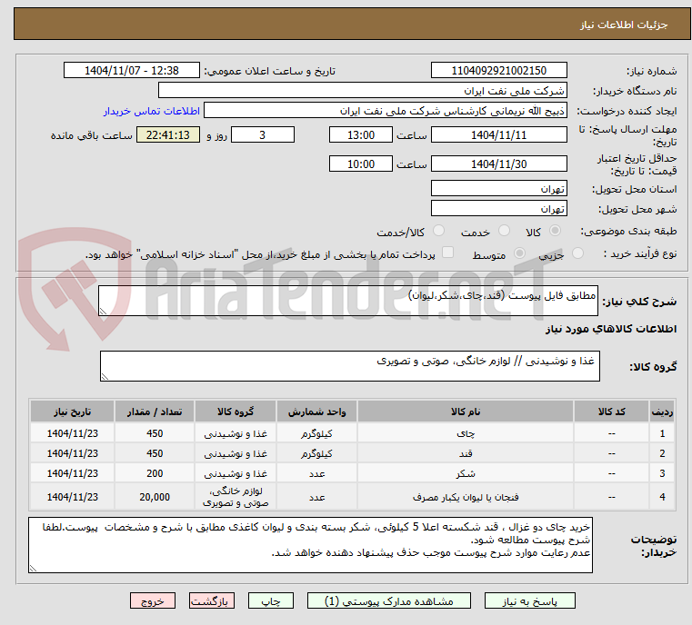Click the فنجان یا لیوان یکبار مصرف cell
The image size is (692, 625).
click(x=466, y=497)
